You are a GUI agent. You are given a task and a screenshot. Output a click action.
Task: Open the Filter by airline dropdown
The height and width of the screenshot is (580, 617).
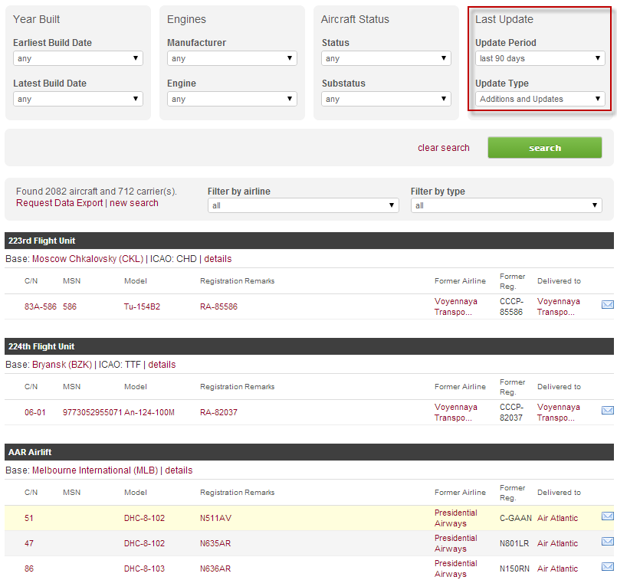tap(303, 205)
